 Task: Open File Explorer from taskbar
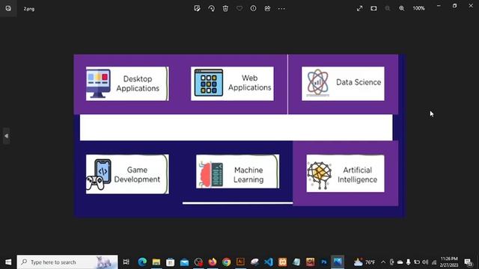(x=156, y=262)
